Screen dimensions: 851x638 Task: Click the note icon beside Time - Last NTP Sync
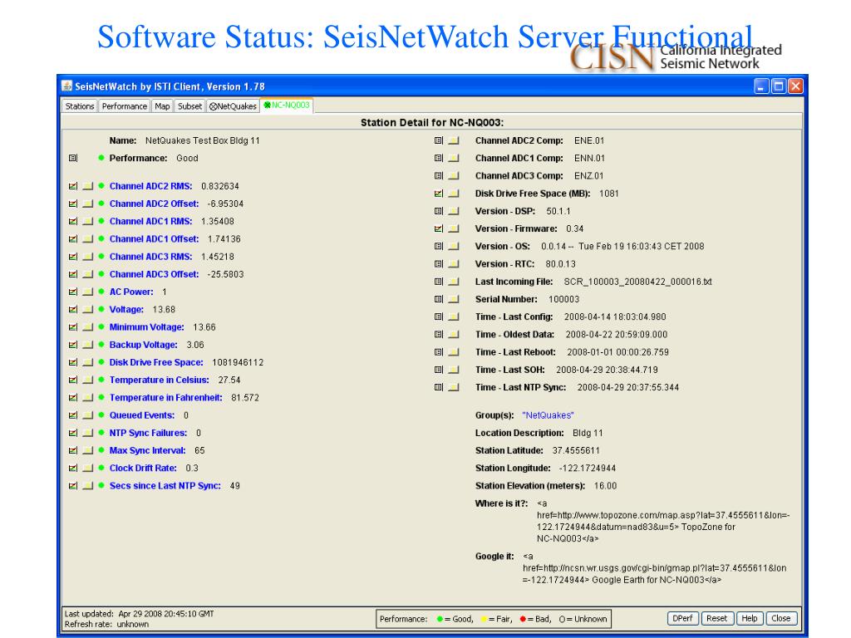[454, 387]
